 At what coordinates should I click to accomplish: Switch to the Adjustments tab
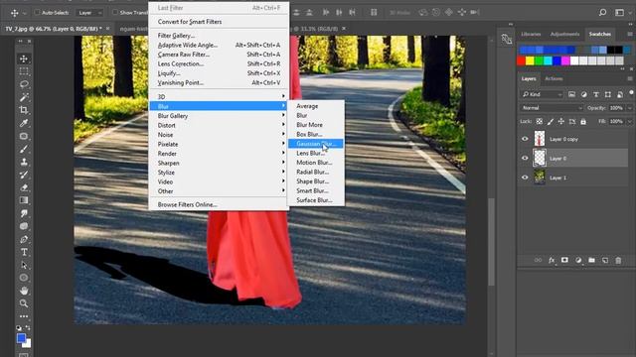click(564, 34)
